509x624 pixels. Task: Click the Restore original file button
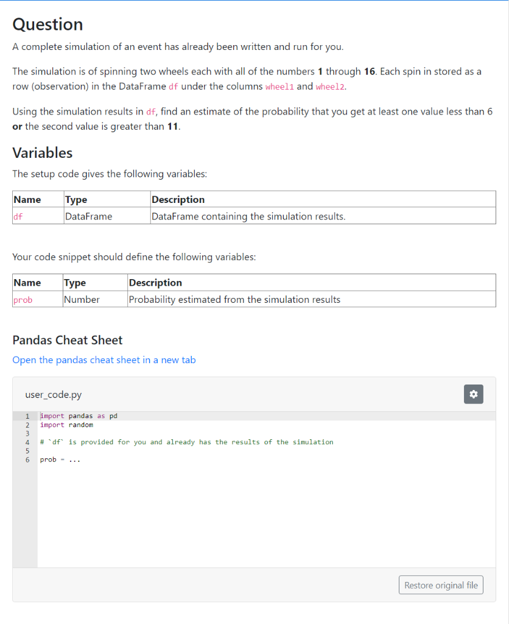441,584
